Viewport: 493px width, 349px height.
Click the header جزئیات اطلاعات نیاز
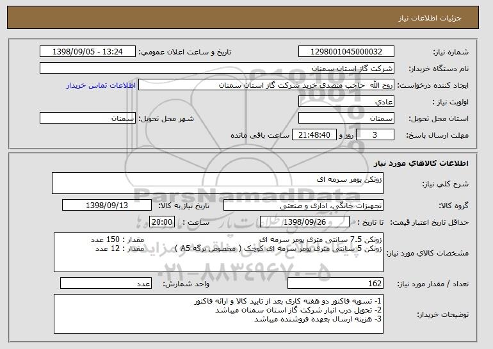430,18
